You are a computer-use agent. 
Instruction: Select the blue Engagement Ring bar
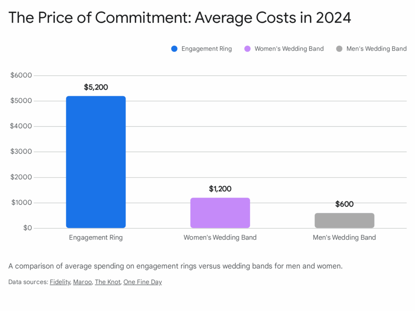tap(96, 162)
